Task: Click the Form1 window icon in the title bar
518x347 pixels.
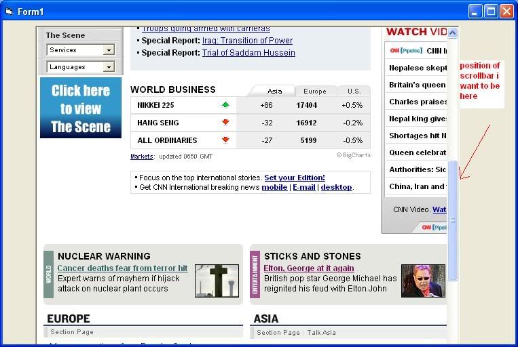Action: pyautogui.click(x=9, y=12)
